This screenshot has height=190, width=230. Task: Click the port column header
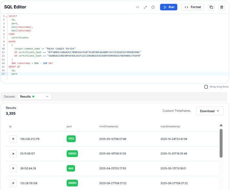pos(69,126)
